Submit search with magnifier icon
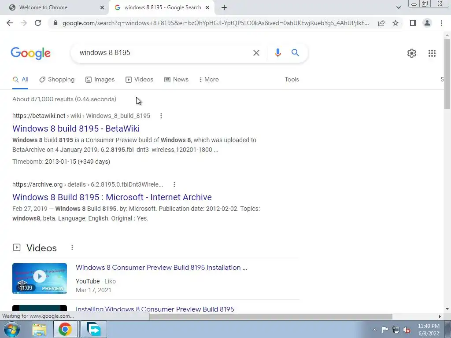 (x=295, y=53)
